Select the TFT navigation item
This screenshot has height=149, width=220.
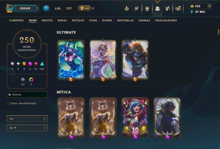[x=69, y=9]
